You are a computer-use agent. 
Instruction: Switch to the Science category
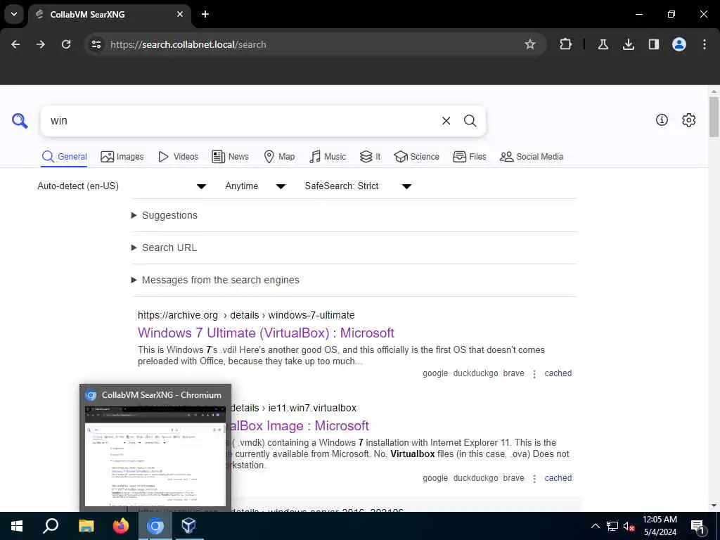[x=416, y=157]
